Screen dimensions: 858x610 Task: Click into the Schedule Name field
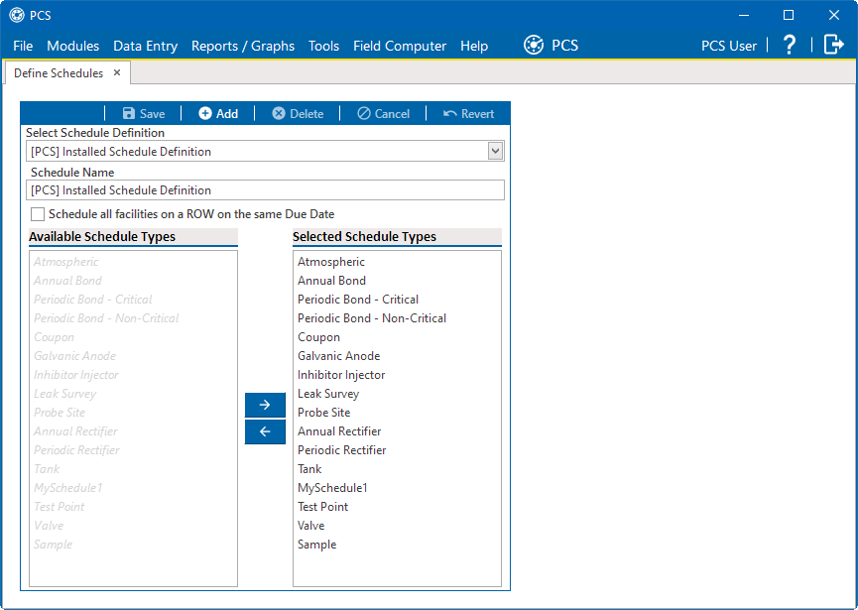[265, 189]
